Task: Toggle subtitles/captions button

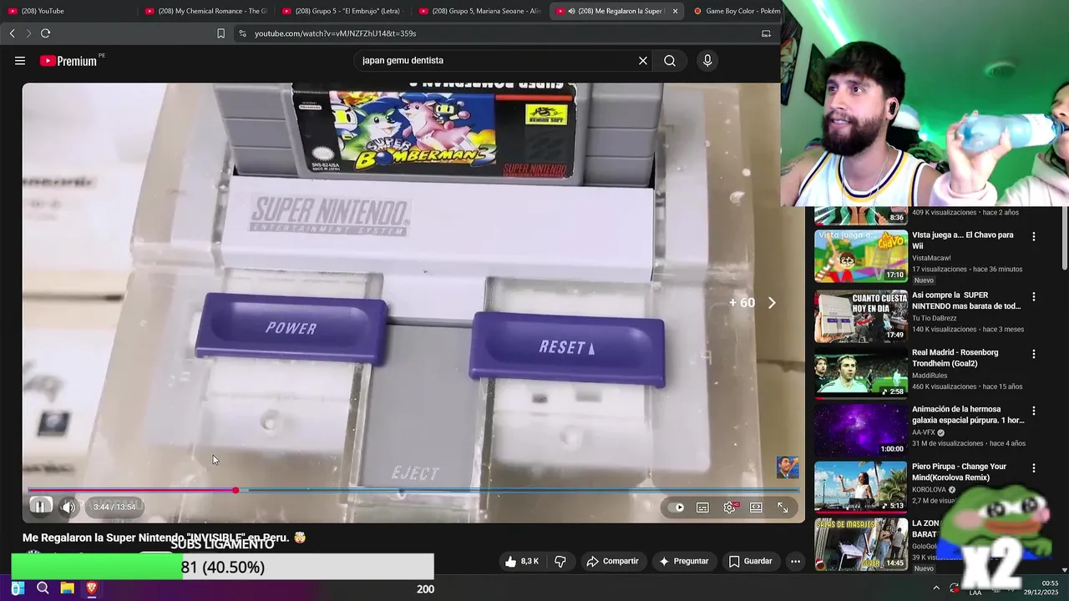Action: click(703, 508)
